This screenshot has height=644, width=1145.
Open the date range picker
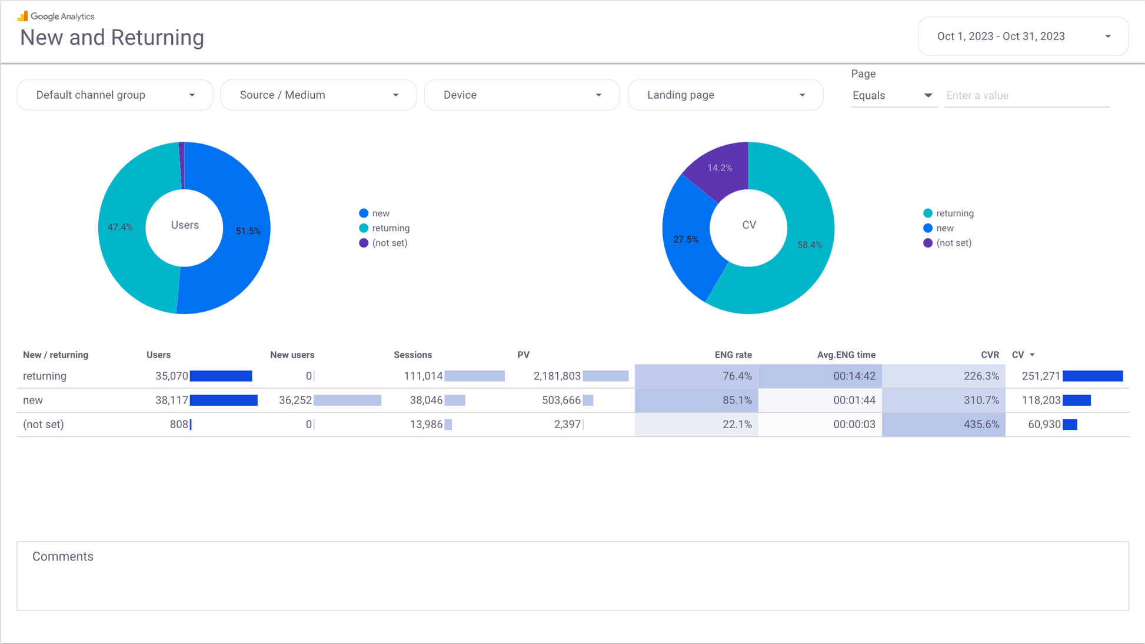[1023, 36]
